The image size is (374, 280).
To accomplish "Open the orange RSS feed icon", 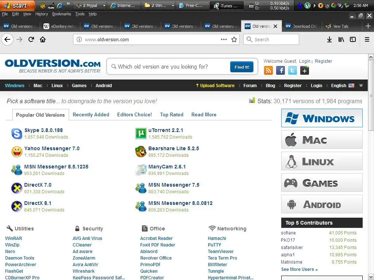I will coord(268,70).
